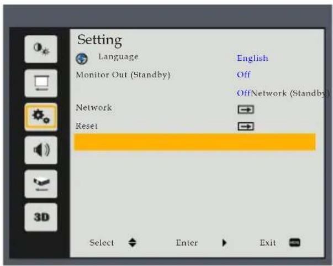
Task: Open the Audio speaker menu icon
Action: coord(41,150)
